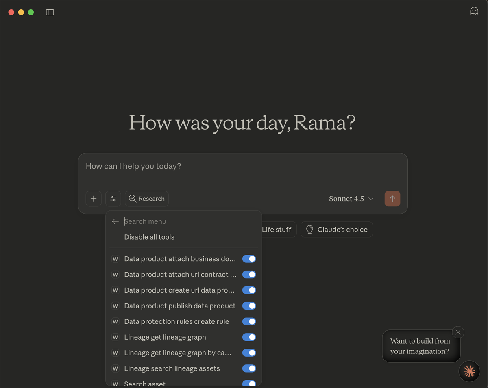Dismiss the 'Want to build' popup

click(458, 332)
